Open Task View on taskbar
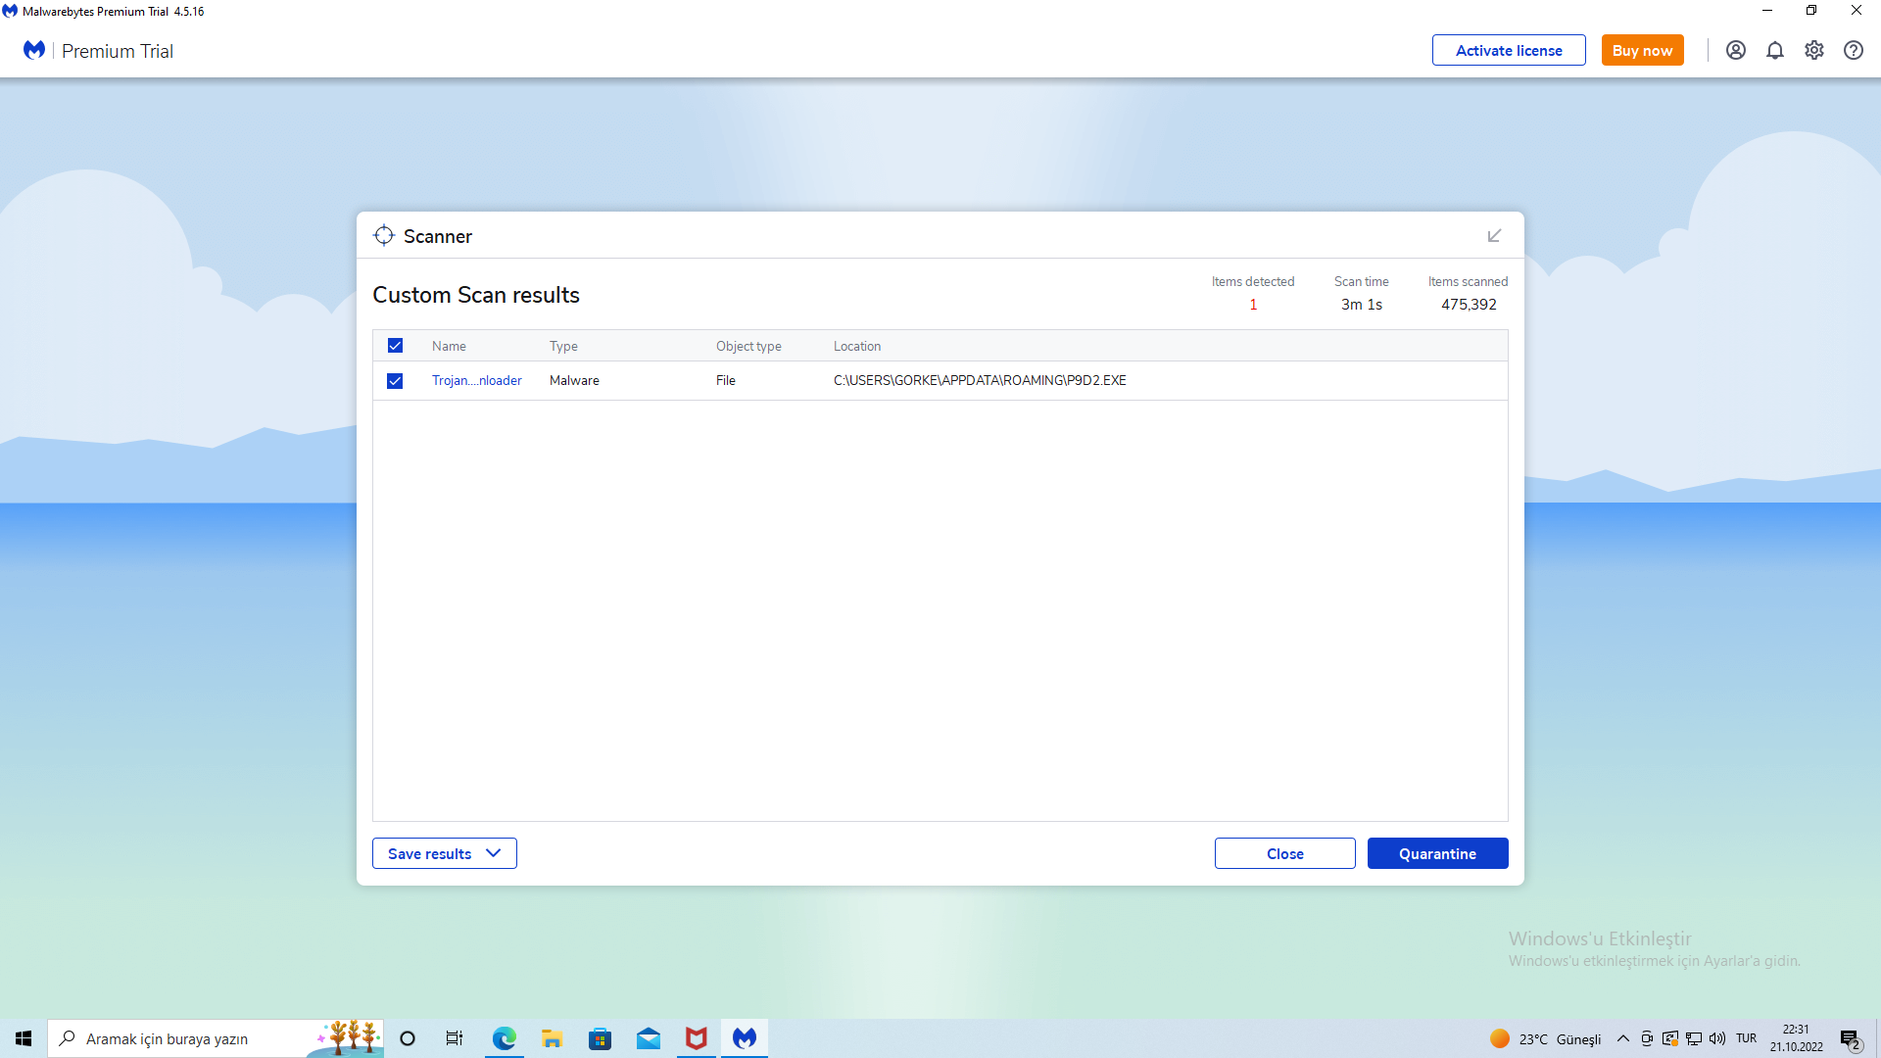Image resolution: width=1881 pixels, height=1058 pixels. point(455,1038)
